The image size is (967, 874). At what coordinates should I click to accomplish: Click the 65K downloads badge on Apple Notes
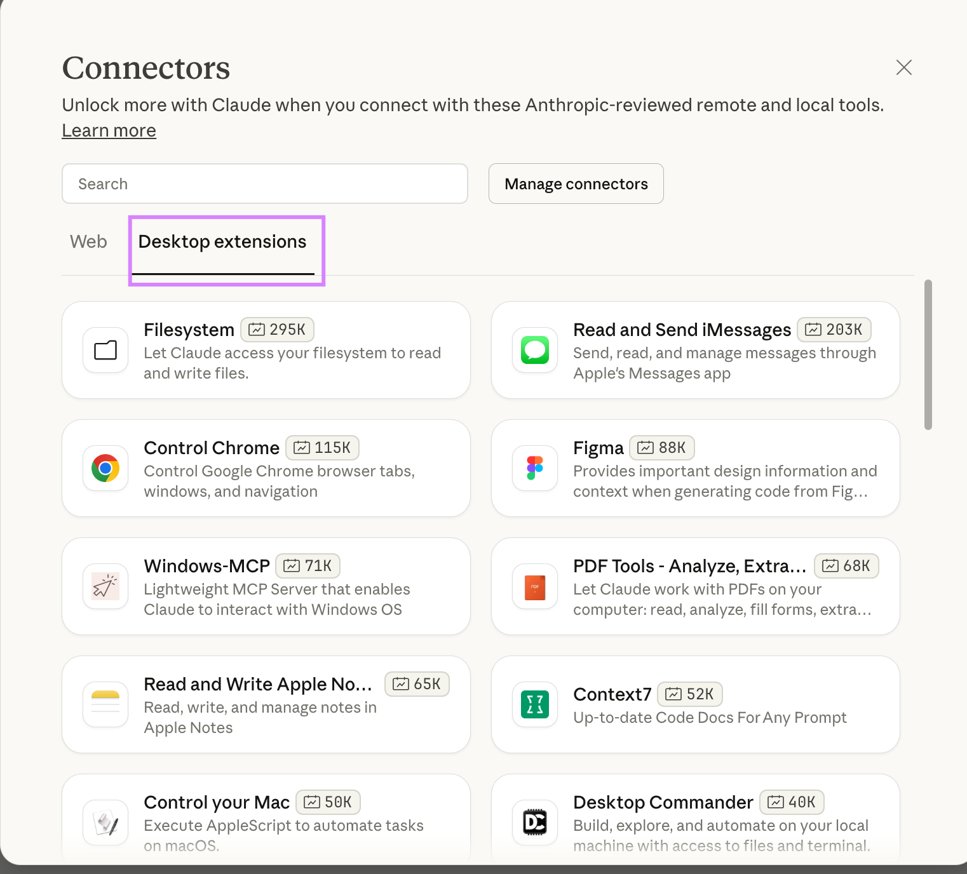click(417, 684)
